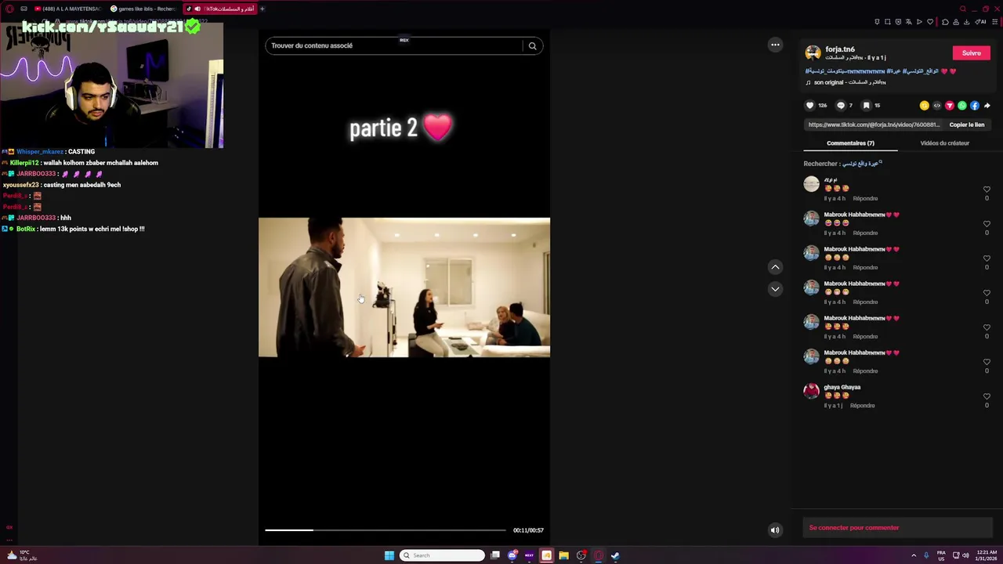
Task: Open the taskbar clock showing 12:21 AM
Action: coord(987,555)
